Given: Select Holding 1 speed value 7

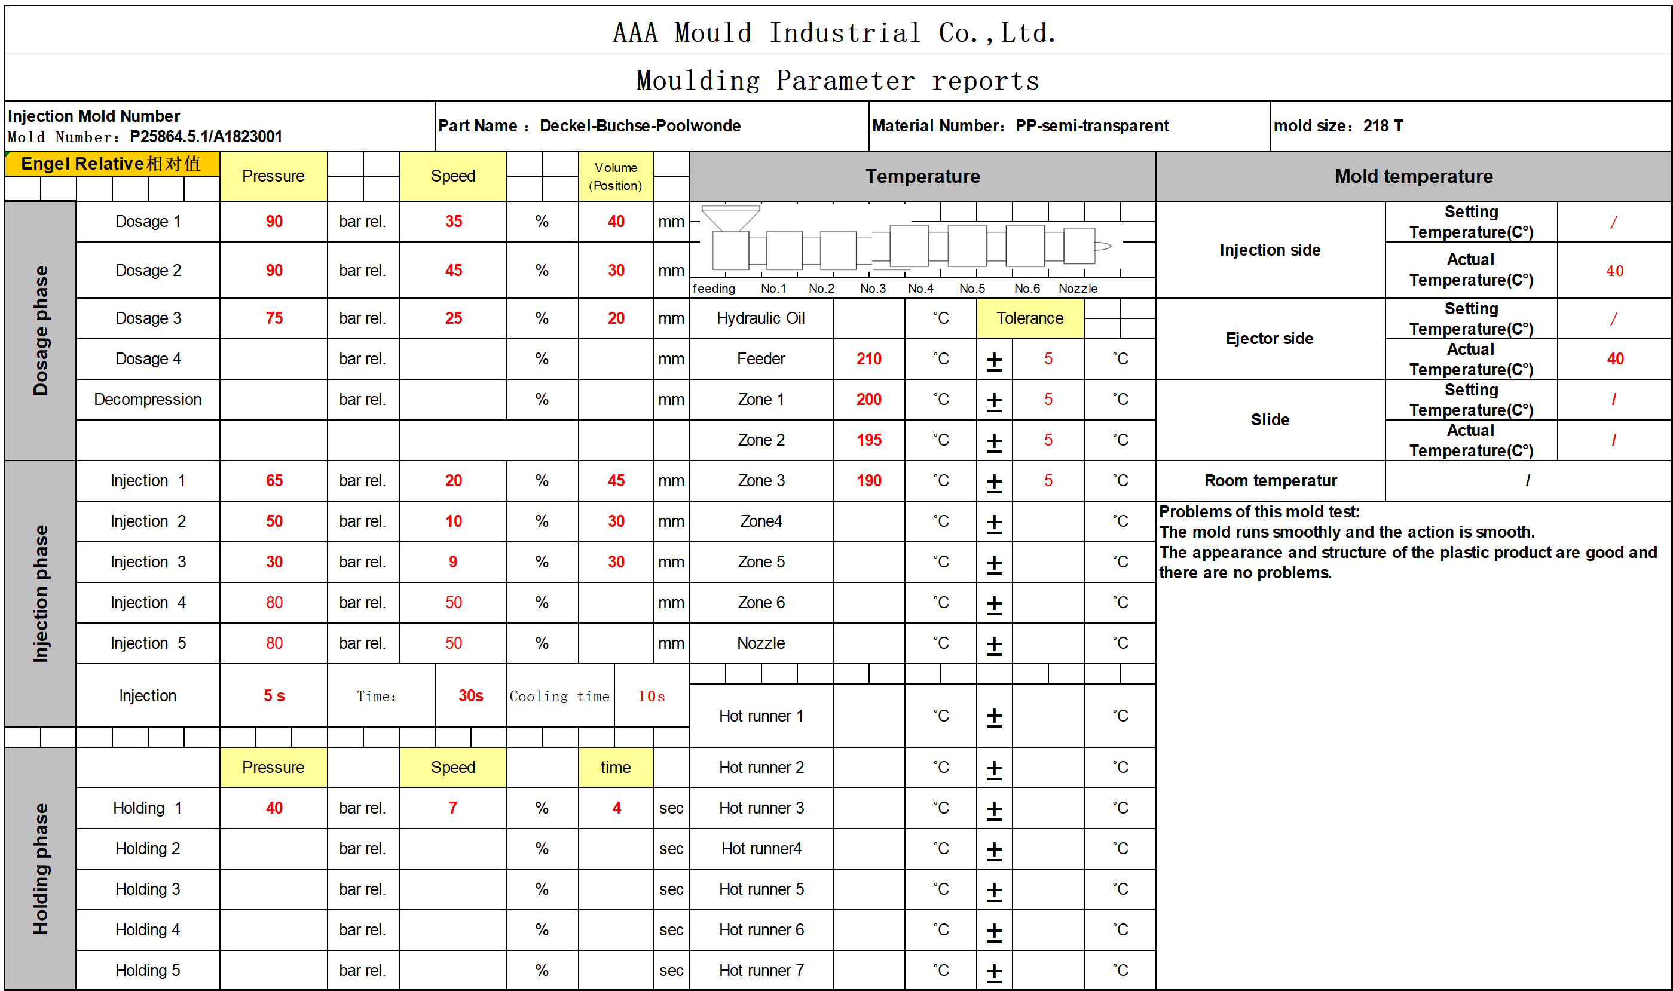Looking at the screenshot, I should (x=453, y=808).
